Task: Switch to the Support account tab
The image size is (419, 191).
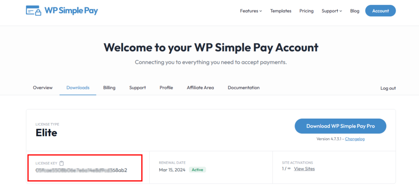Action: (x=137, y=88)
